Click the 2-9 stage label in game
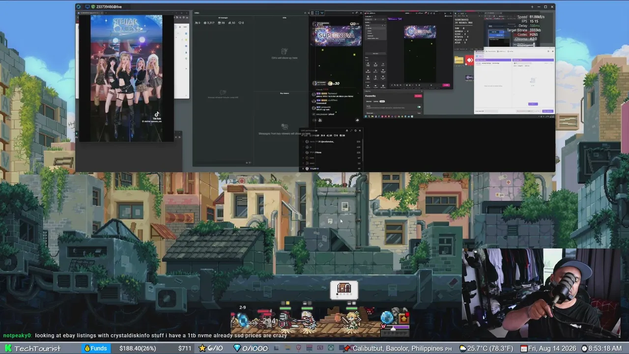The height and width of the screenshot is (354, 629). pyautogui.click(x=242, y=307)
